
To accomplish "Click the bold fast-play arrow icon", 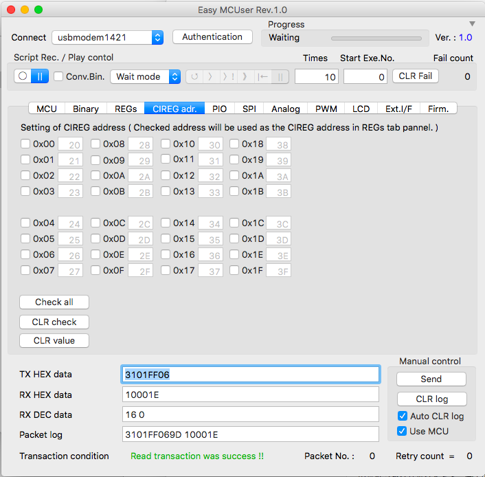I will coord(245,76).
